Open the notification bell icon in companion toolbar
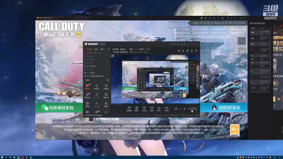This screenshot has width=283, height=159. (x=192, y=51)
